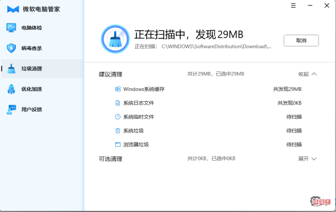The image size is (336, 212).
Task: Switch to 用户反馈 tab label
Action: pos(32,110)
